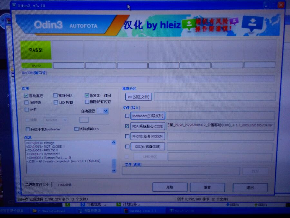Screen dimensions: 290x218
Task: Tick the PHONE modem file checkbox
Action: point(127,136)
